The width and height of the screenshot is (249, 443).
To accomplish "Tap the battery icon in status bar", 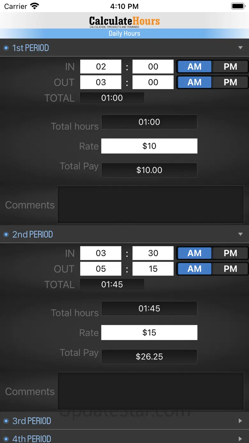I will pyautogui.click(x=238, y=6).
